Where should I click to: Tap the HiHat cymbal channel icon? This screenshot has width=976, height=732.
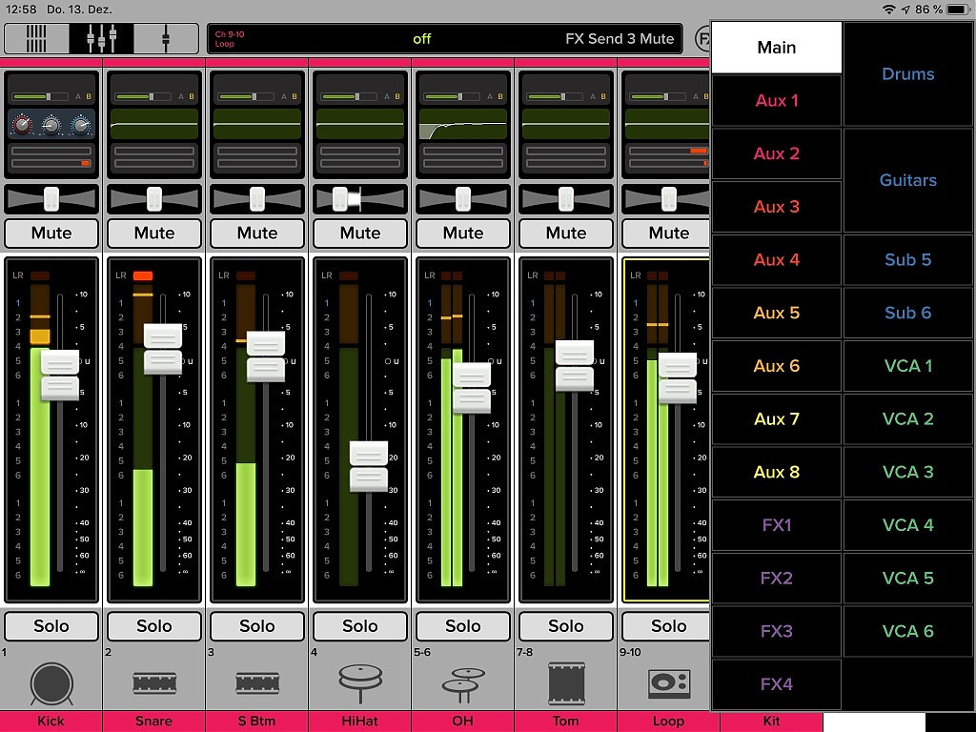(x=360, y=682)
